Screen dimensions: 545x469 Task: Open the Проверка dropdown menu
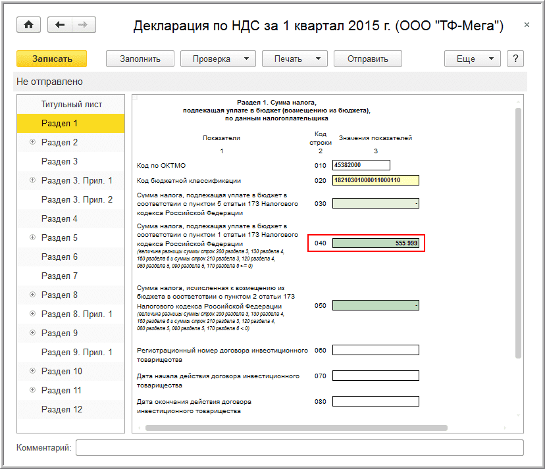point(218,59)
